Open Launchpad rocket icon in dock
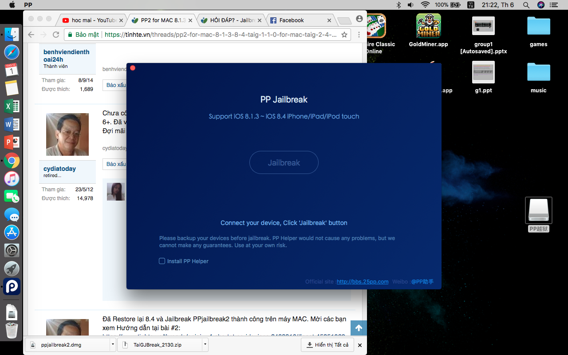The height and width of the screenshot is (355, 568). pyautogui.click(x=12, y=268)
